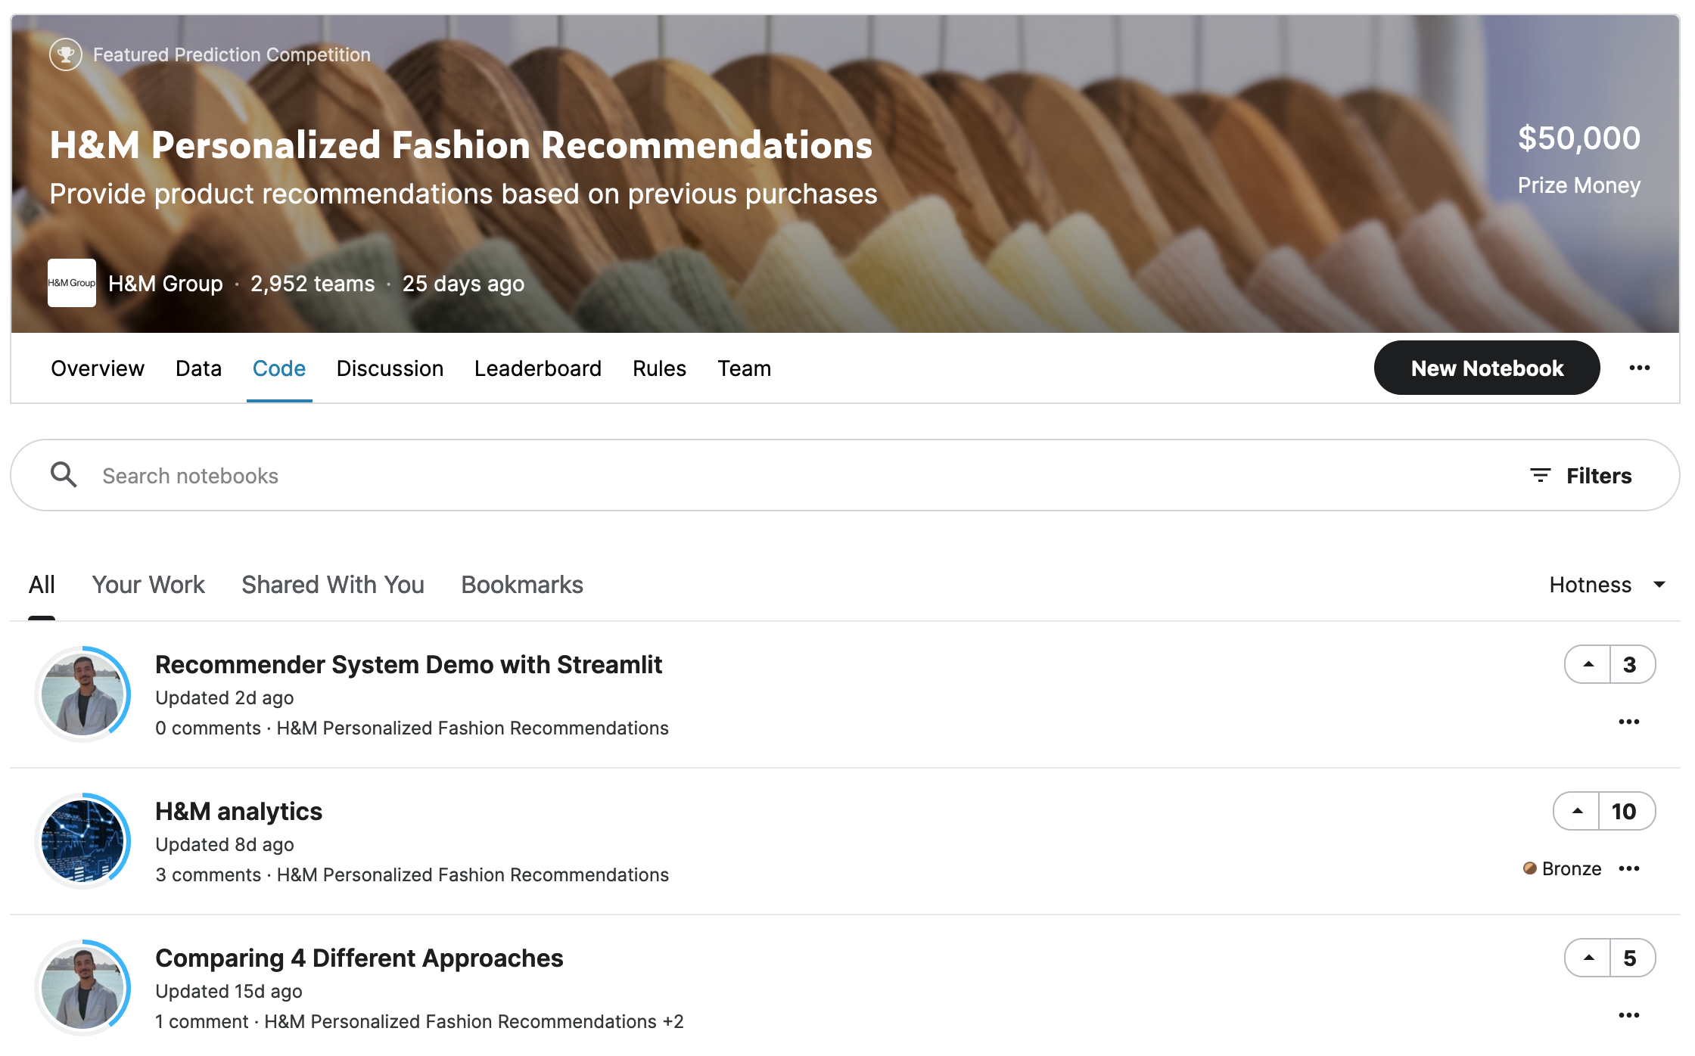Viewport: 1695px width, 1056px height.
Task: Switch to the Discussion tab
Action: coord(390,368)
